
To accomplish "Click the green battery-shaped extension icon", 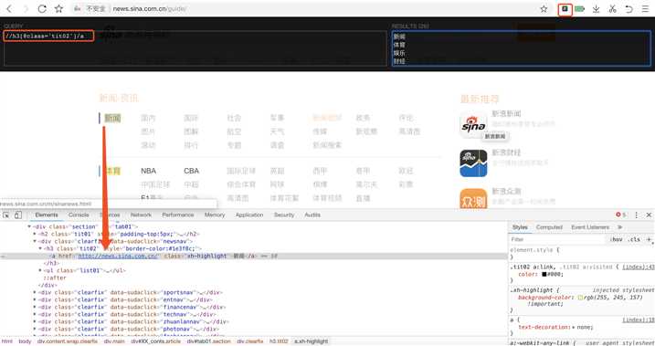I will [579, 9].
